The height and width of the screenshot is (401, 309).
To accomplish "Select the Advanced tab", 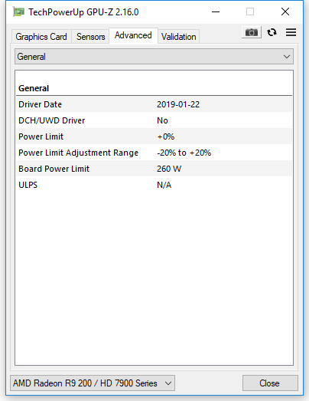I will click(133, 35).
